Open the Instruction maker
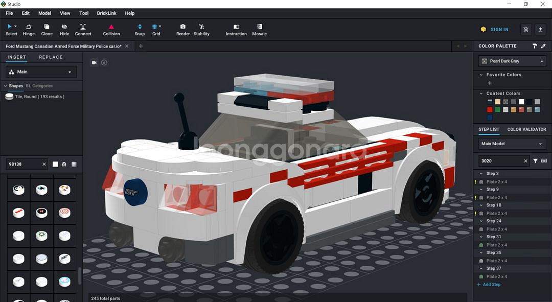 [x=236, y=30]
